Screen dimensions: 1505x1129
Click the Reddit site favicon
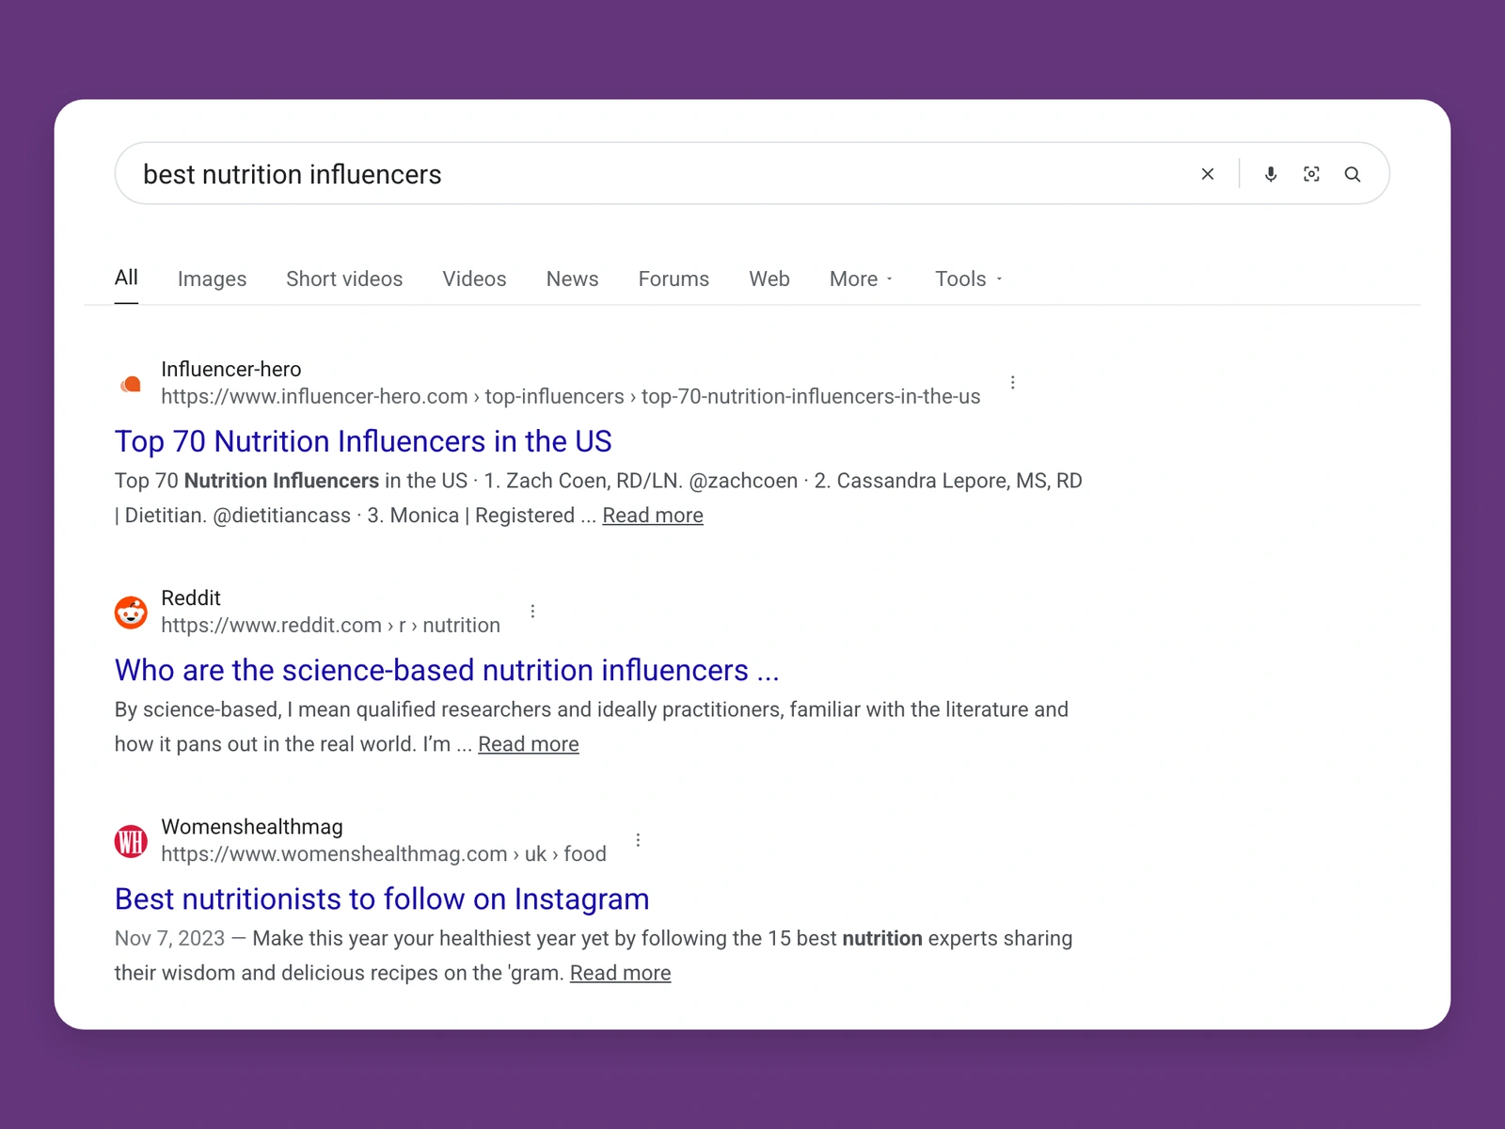click(x=131, y=612)
